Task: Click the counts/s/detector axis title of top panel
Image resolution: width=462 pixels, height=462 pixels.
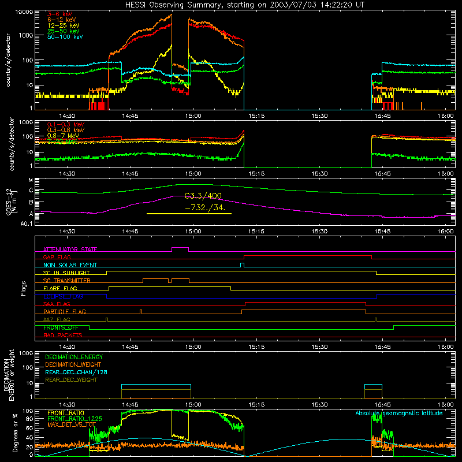Action: point(8,60)
